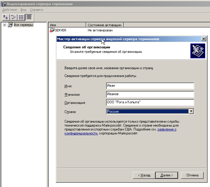The width and height of the screenshot is (210, 187).
Task: Click the 'Фамилия' input field with 'Иванов'
Action: click(150, 94)
